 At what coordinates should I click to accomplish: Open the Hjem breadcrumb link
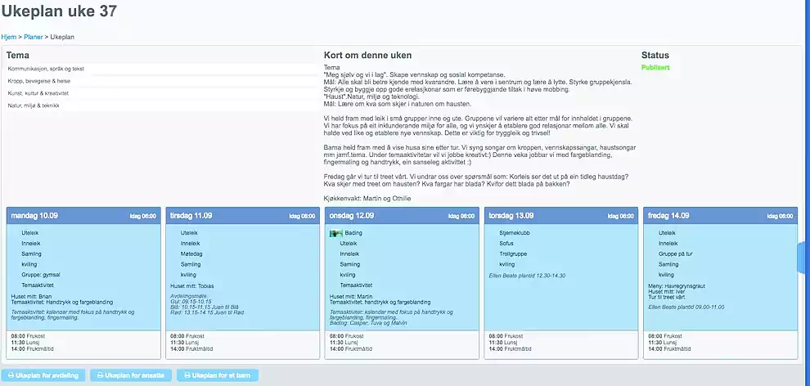point(8,37)
